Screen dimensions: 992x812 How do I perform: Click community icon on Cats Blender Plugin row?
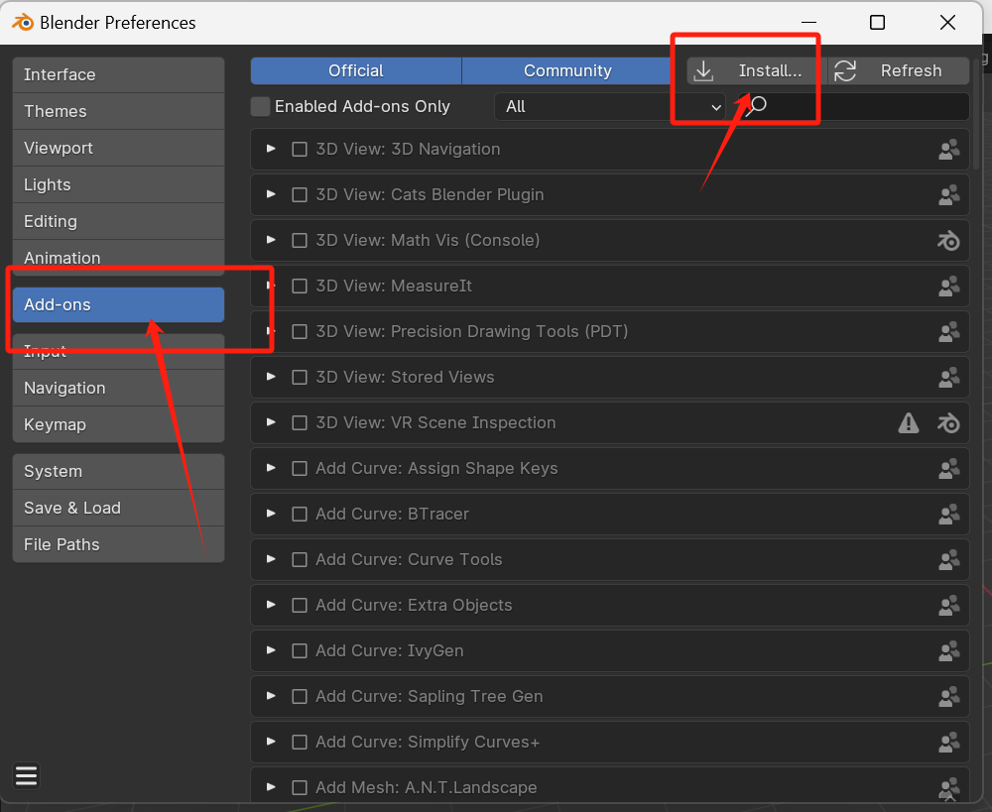[x=948, y=194]
